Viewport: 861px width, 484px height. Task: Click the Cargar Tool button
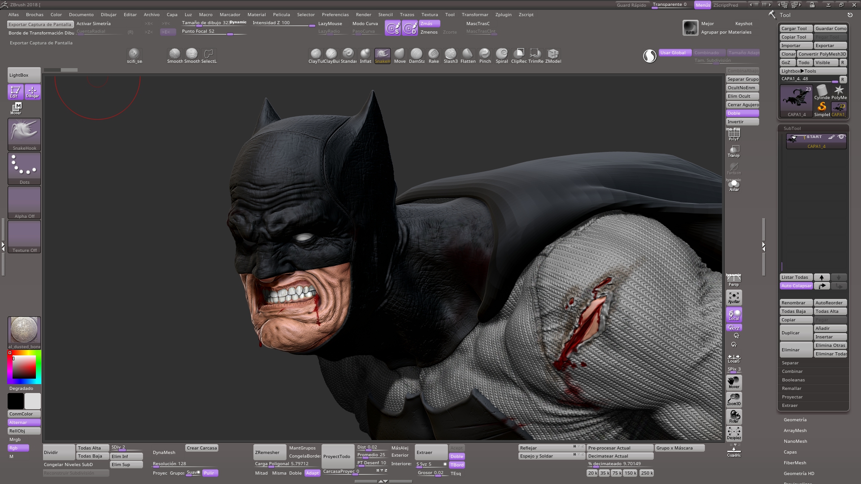pyautogui.click(x=796, y=29)
